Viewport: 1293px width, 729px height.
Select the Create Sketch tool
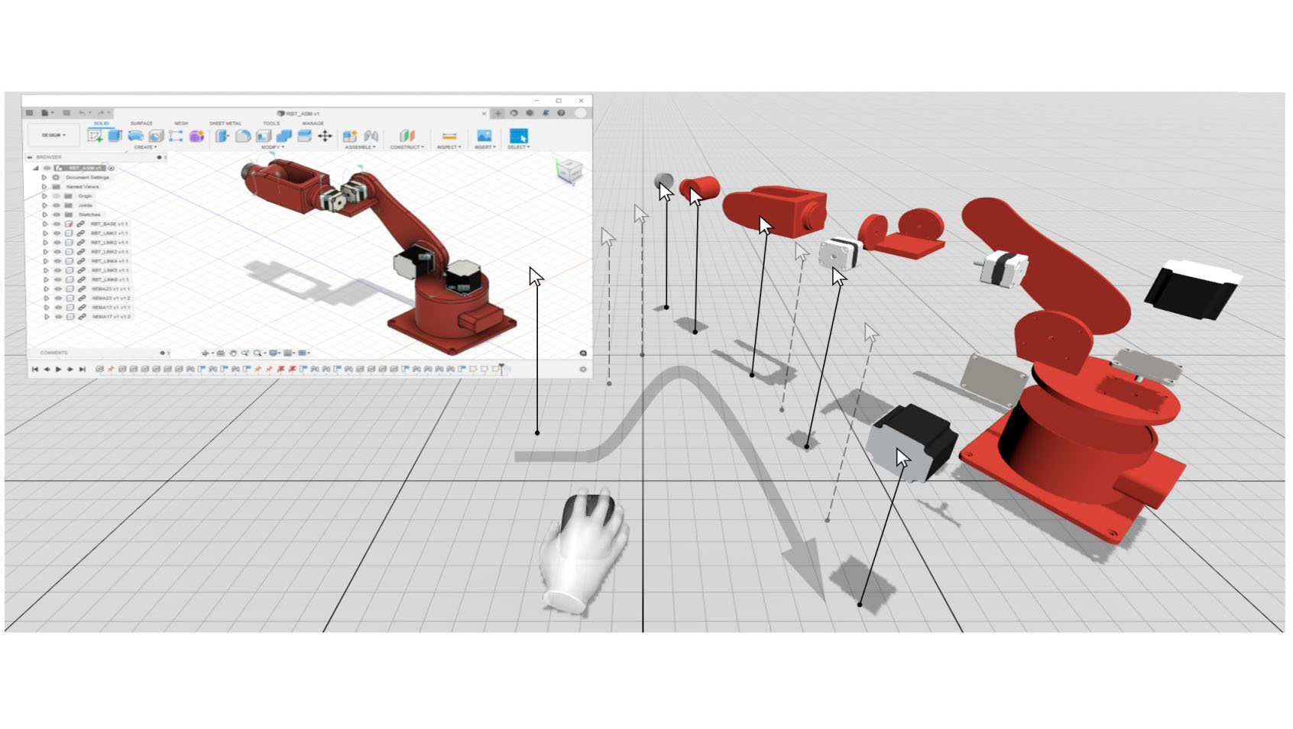95,136
